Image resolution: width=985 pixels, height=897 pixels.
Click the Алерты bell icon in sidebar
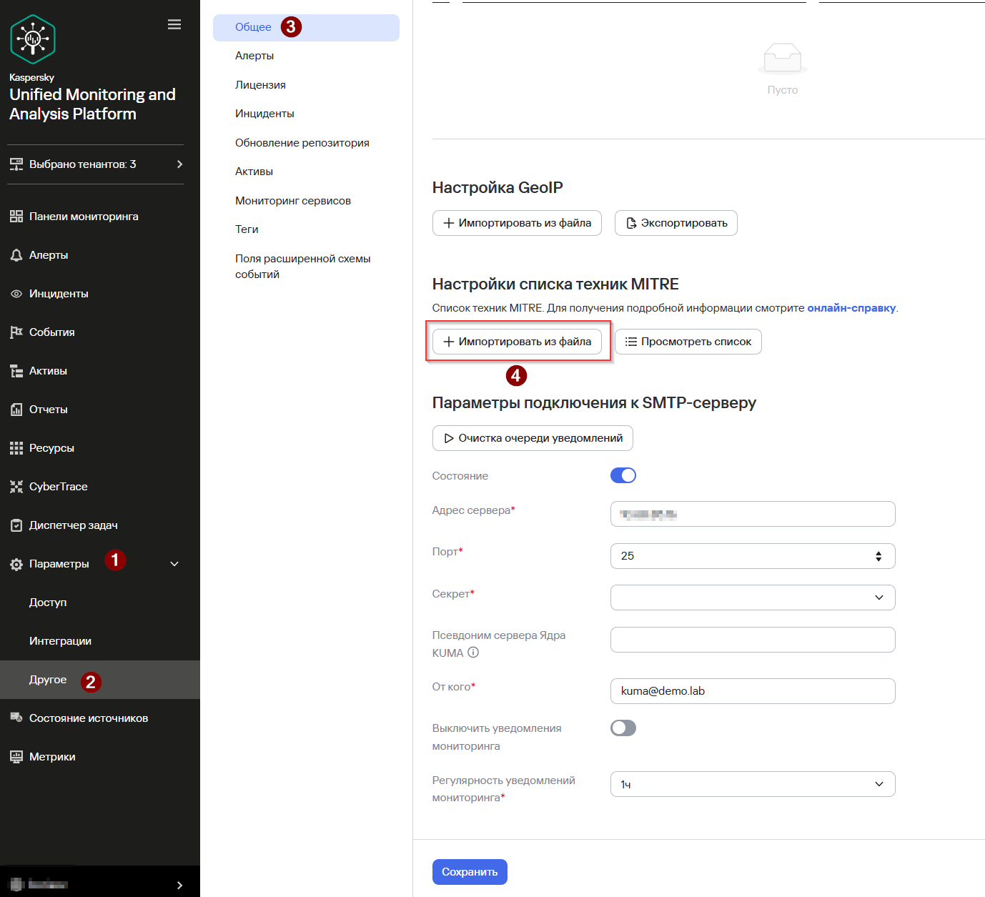[x=16, y=255]
